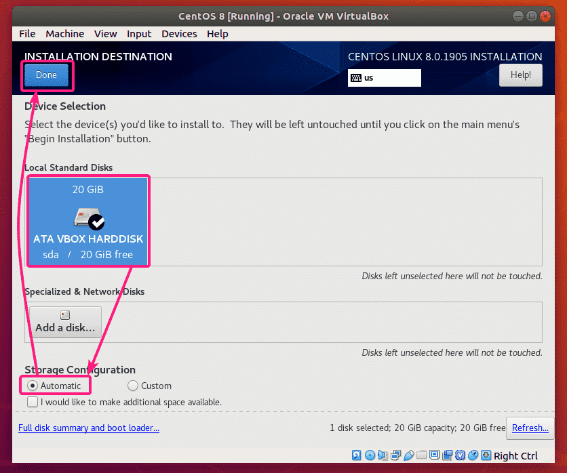Select the ATA VBOX HARDDISK disk tile
Screen dimensions: 567x473
[x=88, y=221]
